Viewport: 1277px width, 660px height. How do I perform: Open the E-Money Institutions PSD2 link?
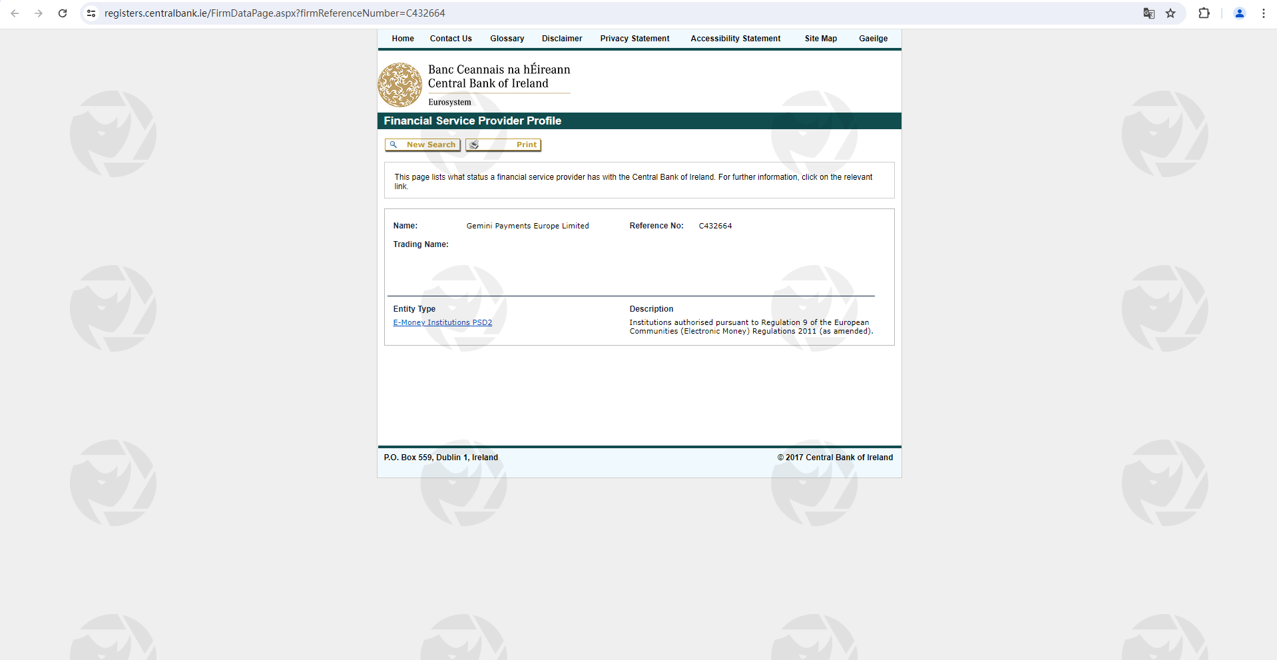pyautogui.click(x=442, y=322)
